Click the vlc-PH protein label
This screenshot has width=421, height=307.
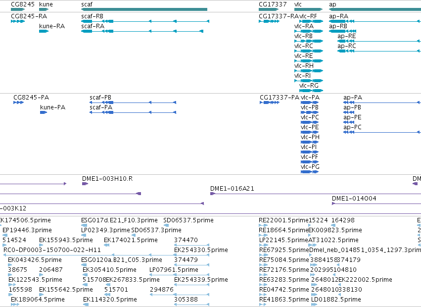click(x=310, y=137)
